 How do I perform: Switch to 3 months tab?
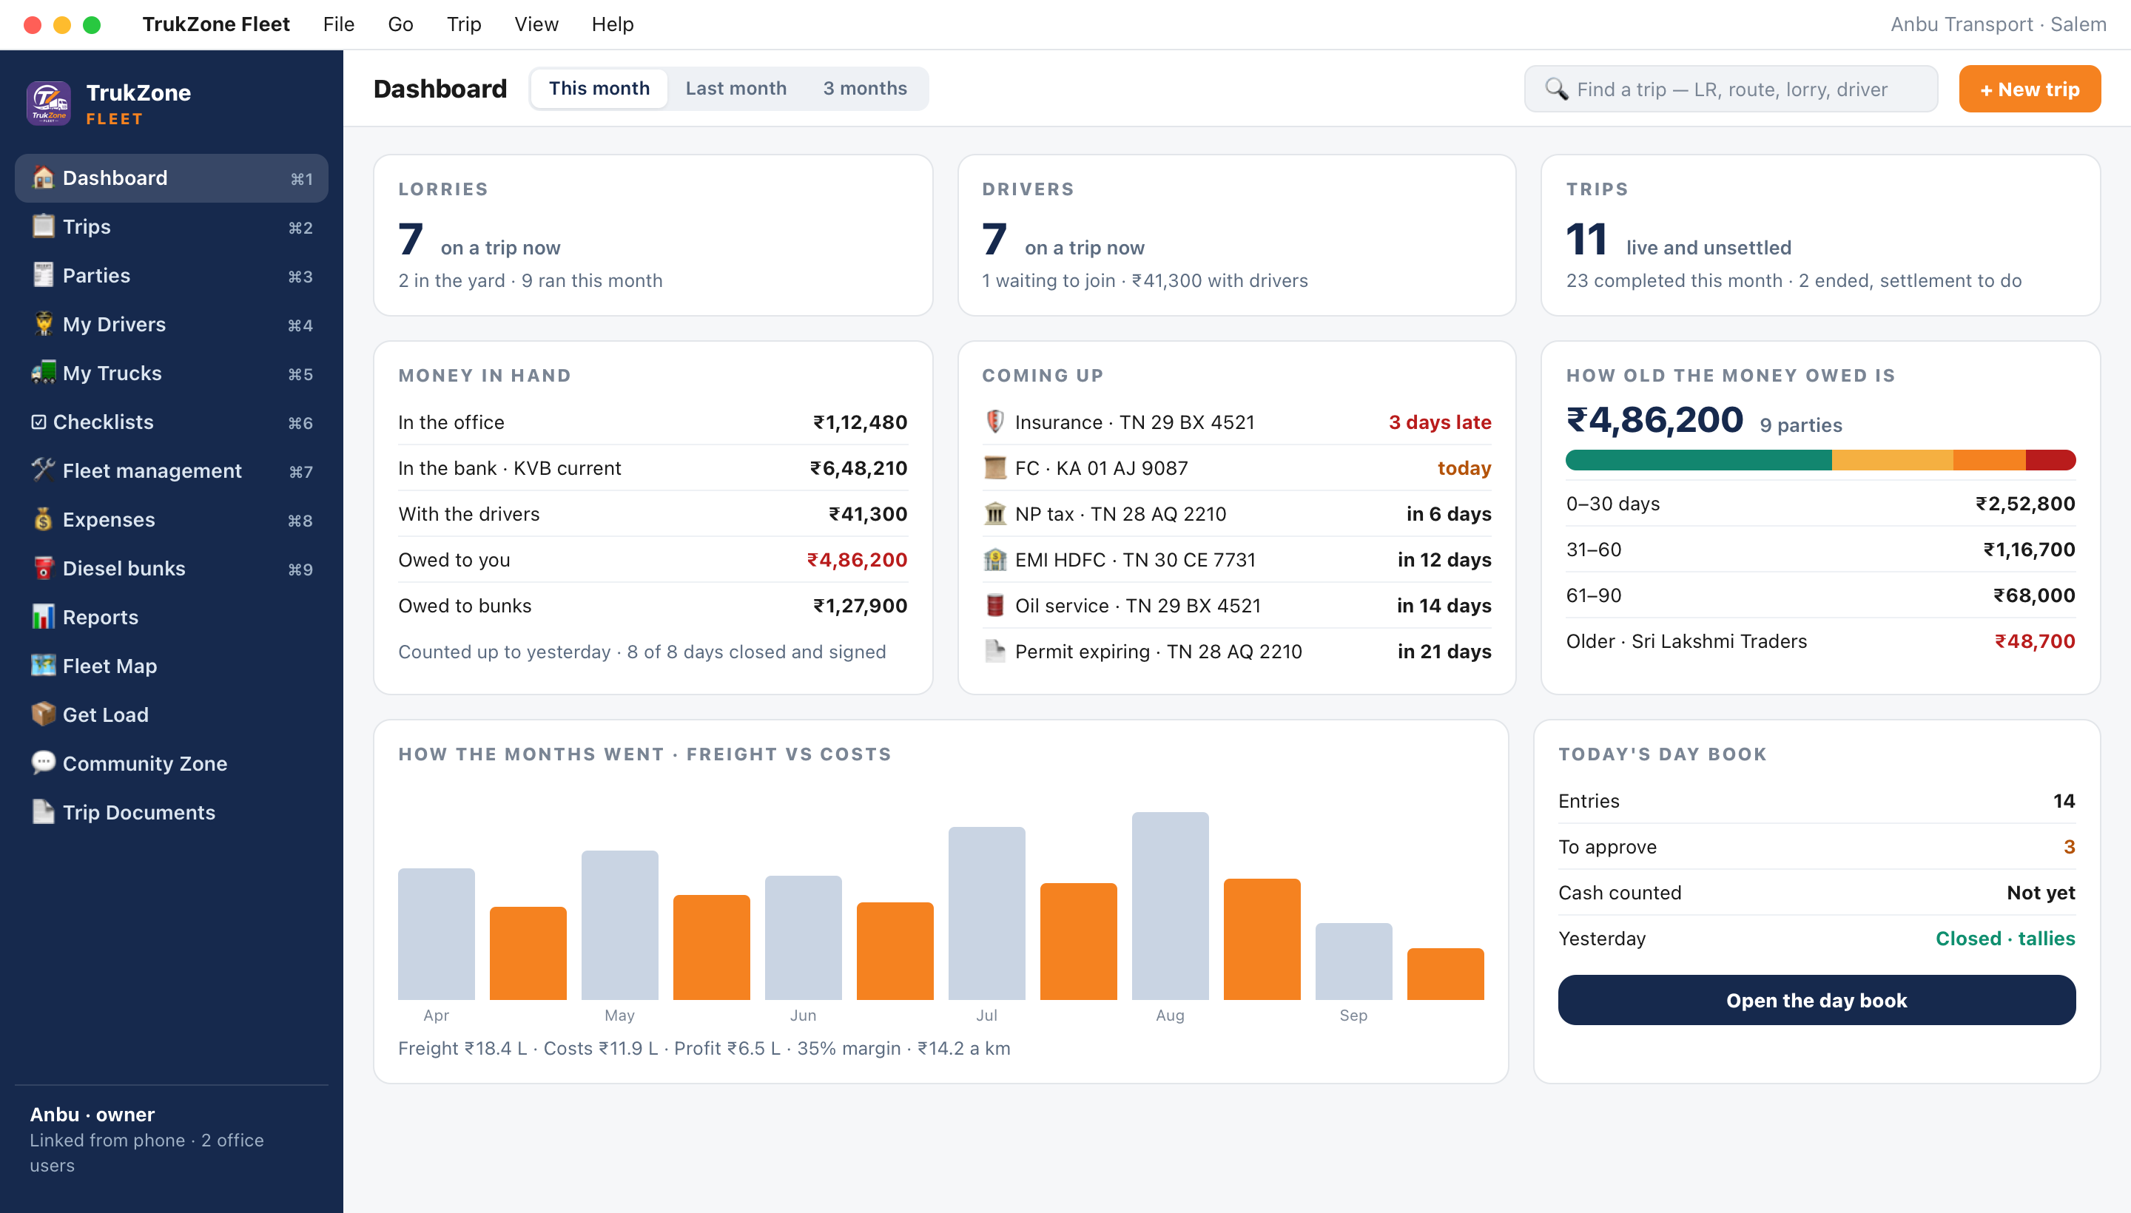point(864,88)
